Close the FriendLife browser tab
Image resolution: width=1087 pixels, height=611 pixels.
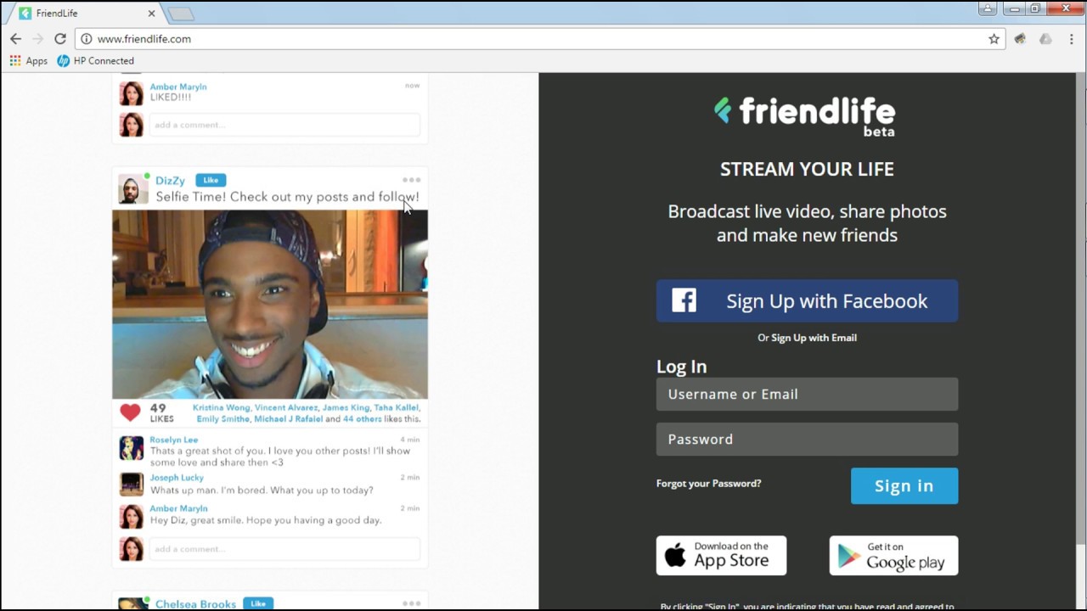tap(152, 14)
